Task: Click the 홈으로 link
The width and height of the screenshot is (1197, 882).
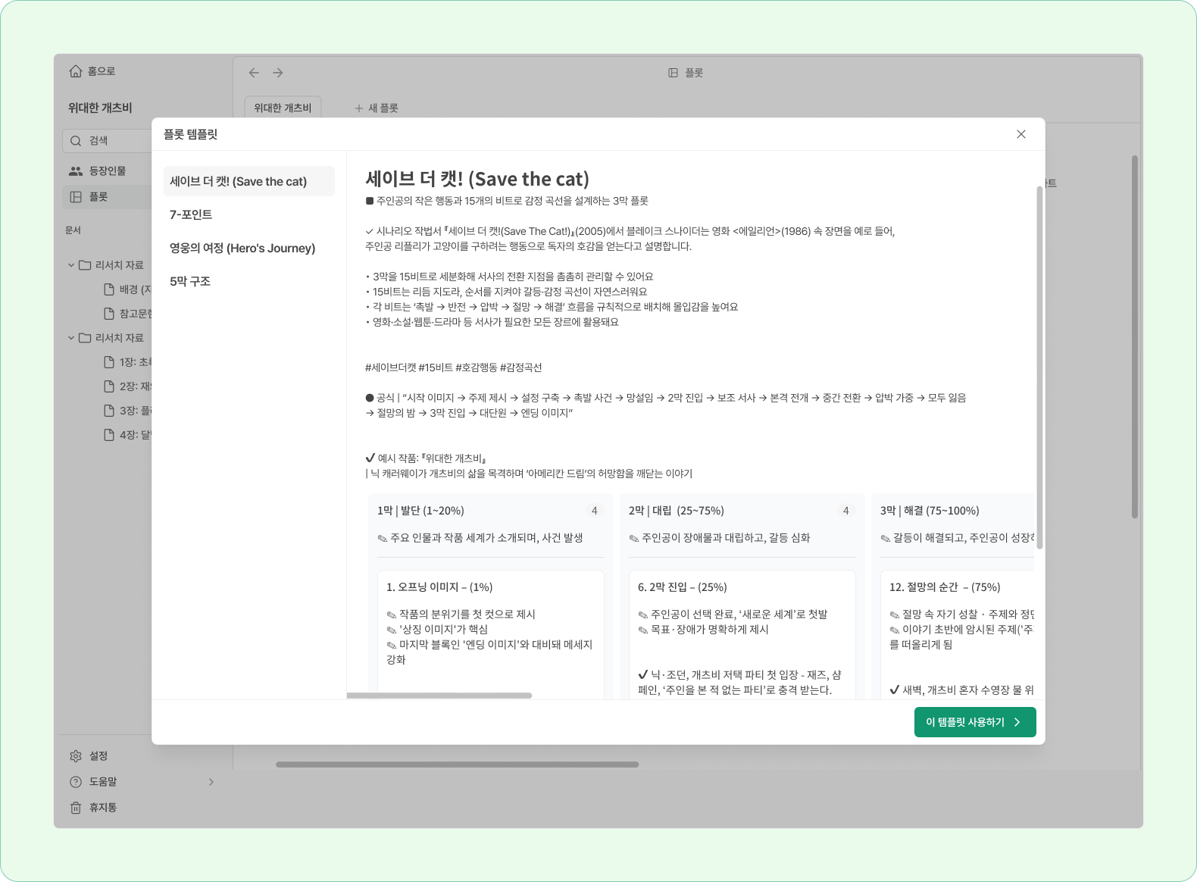Action: click(102, 71)
